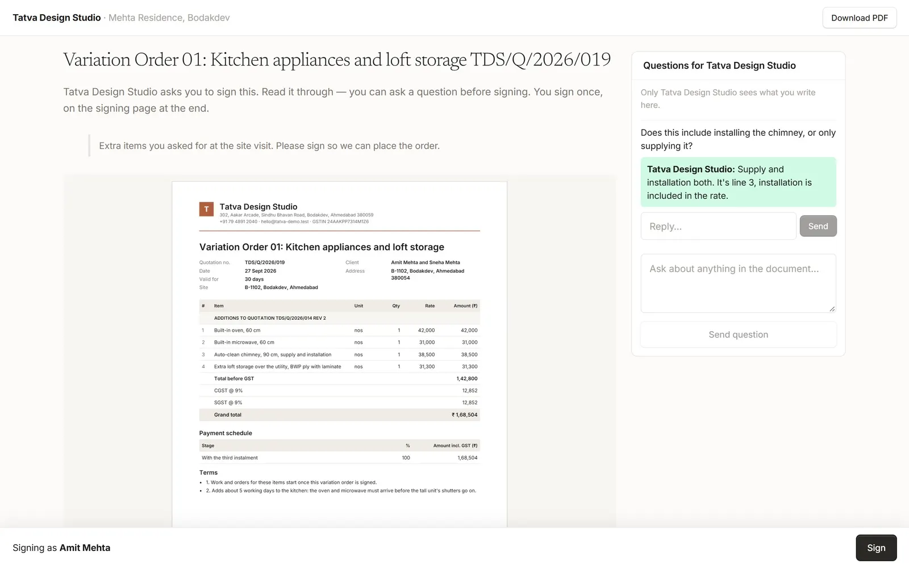Click the black Sign button

pos(876,548)
